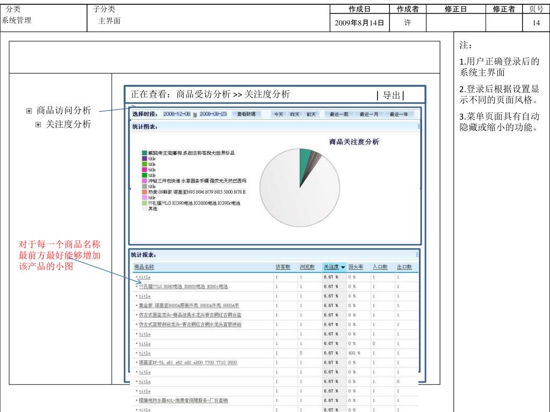Image resolution: width=550 pixels, height=412 pixels.
Task: Click the 查看数据 button
Action: pyautogui.click(x=247, y=114)
